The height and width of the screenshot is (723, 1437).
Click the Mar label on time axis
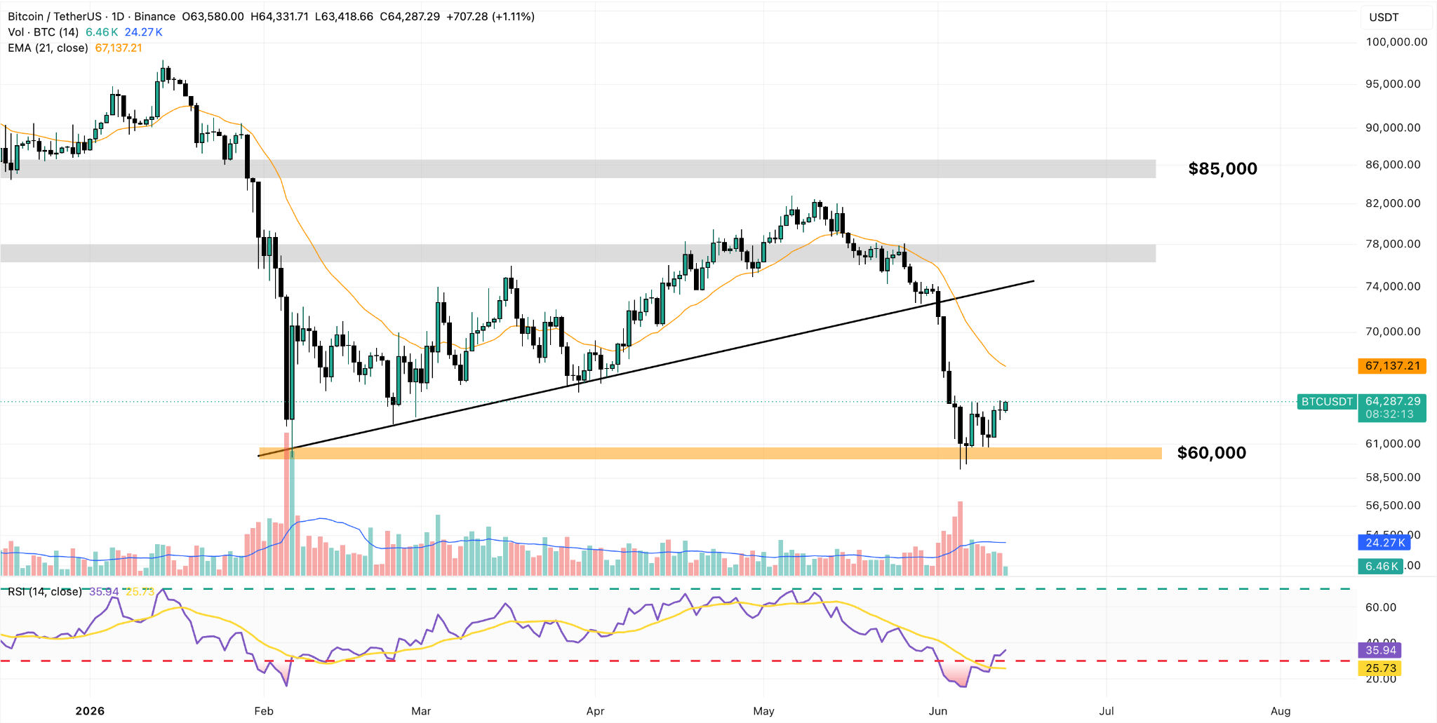[x=421, y=711]
